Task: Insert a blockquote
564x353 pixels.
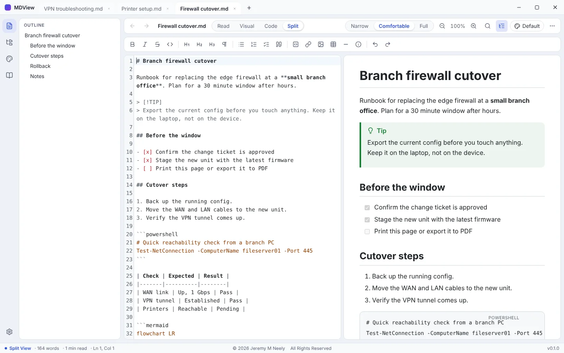Action: [279, 44]
